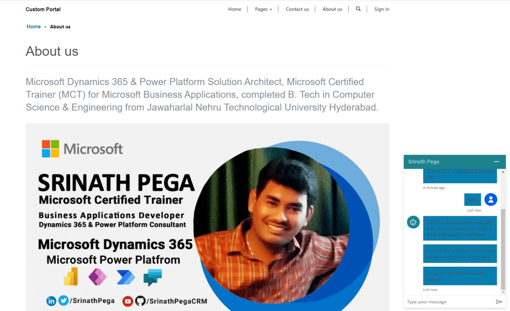
Task: Click the Power BI icon in banner
Action: [71, 277]
